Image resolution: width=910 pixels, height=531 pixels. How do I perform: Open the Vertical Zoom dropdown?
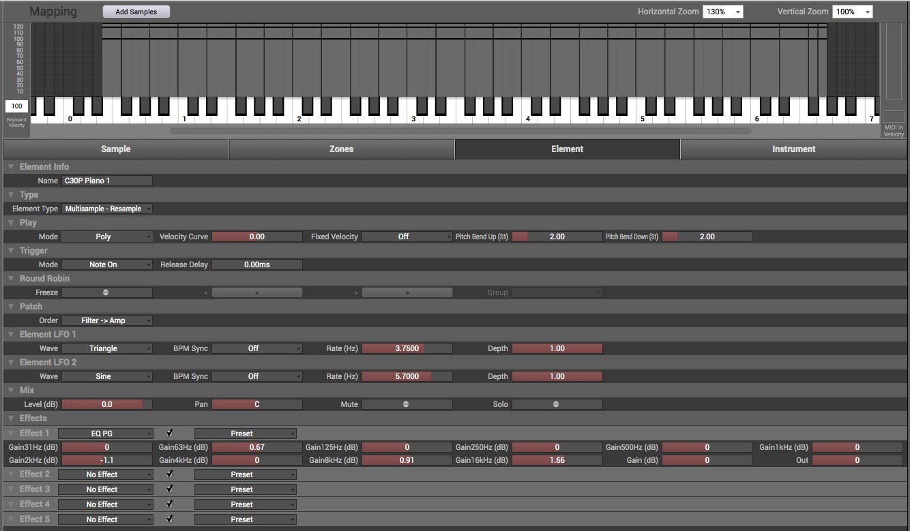click(x=852, y=12)
